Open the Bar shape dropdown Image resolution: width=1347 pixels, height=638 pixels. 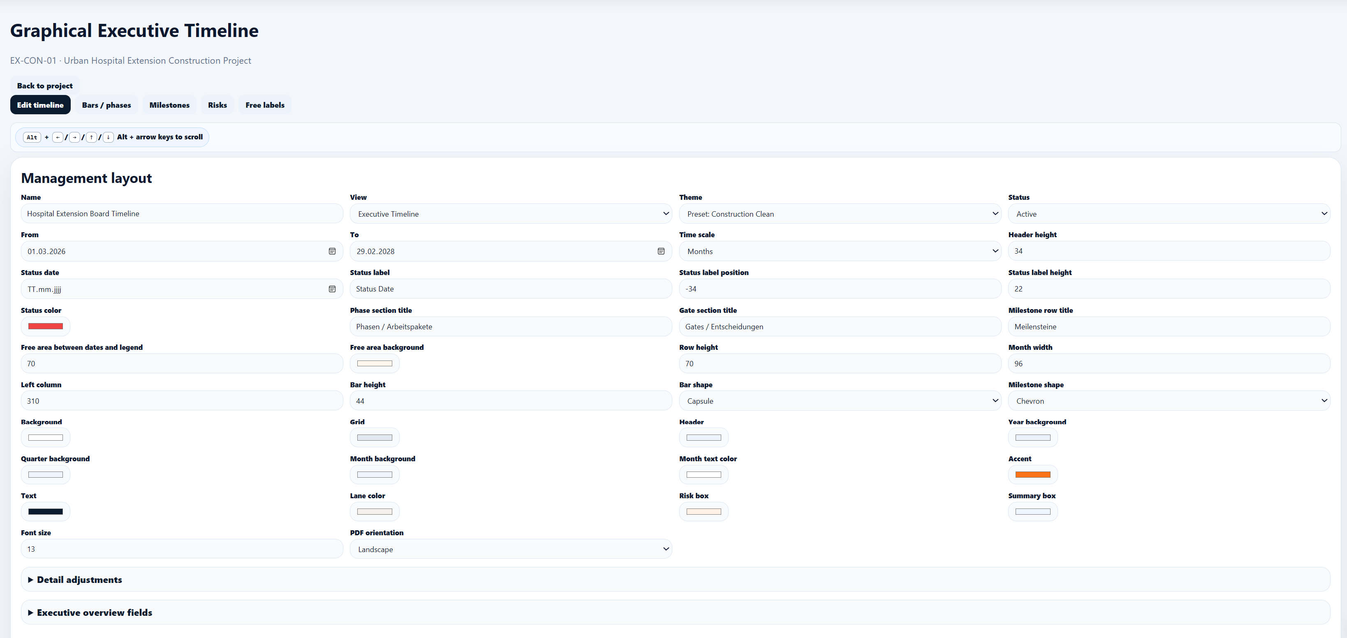[x=840, y=400]
